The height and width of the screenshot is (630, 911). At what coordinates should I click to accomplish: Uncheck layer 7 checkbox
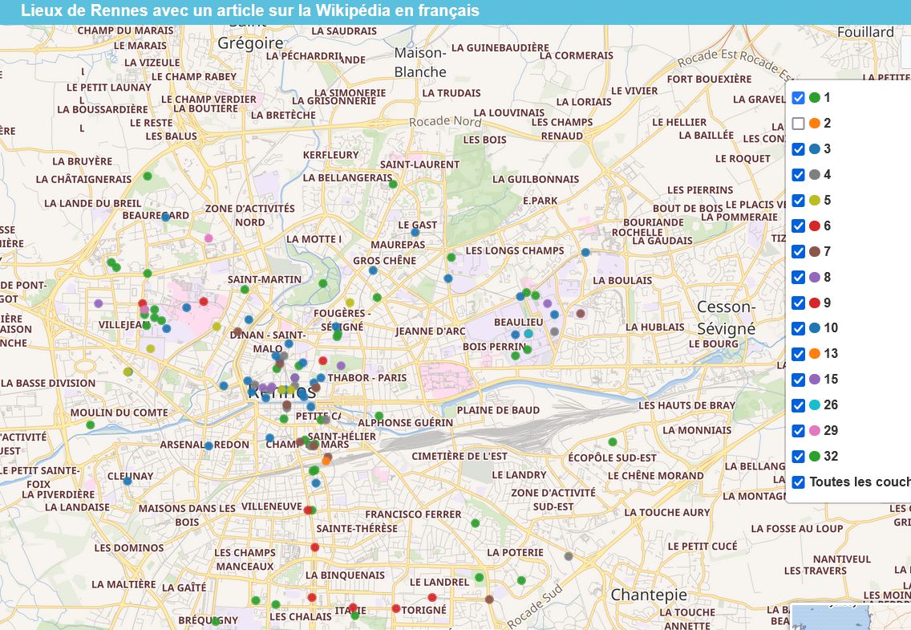point(798,252)
